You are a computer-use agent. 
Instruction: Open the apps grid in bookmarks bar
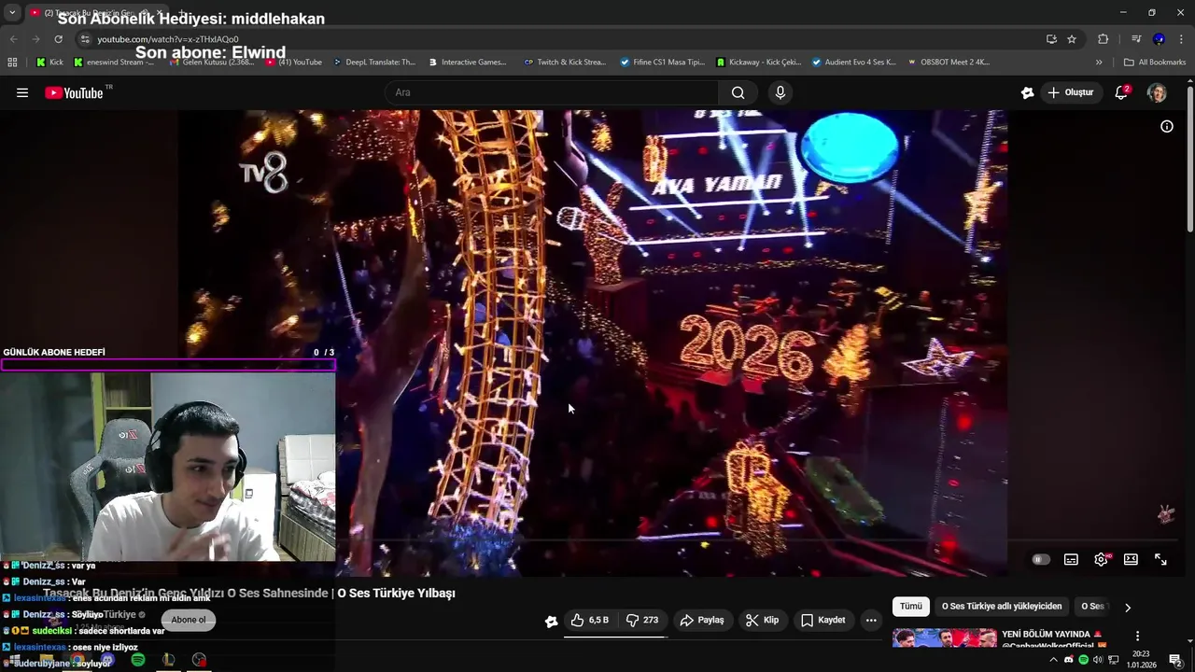pyautogui.click(x=12, y=63)
